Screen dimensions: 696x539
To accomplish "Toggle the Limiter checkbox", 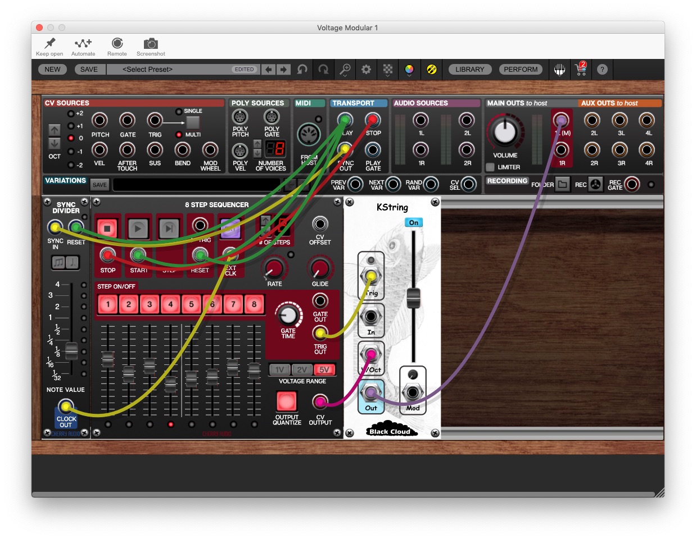I will pyautogui.click(x=490, y=167).
